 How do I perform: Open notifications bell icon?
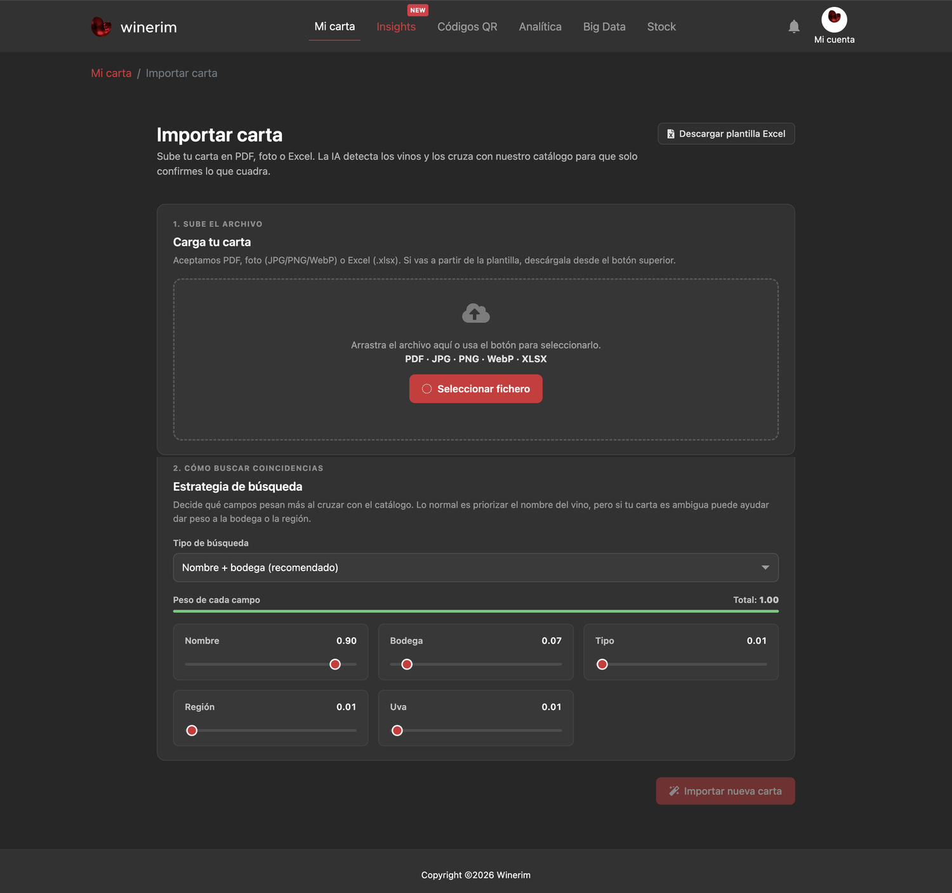(794, 27)
